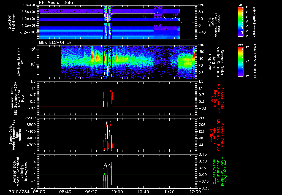Click the '-6' velocity tick value
282x195 pixels.
[x=33, y=188]
